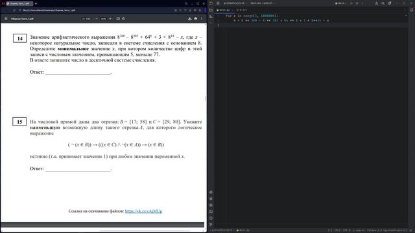Viewport: 415px width, 233px height.
Task: Open Code With Me in PyCharm
Action: pos(376,3)
